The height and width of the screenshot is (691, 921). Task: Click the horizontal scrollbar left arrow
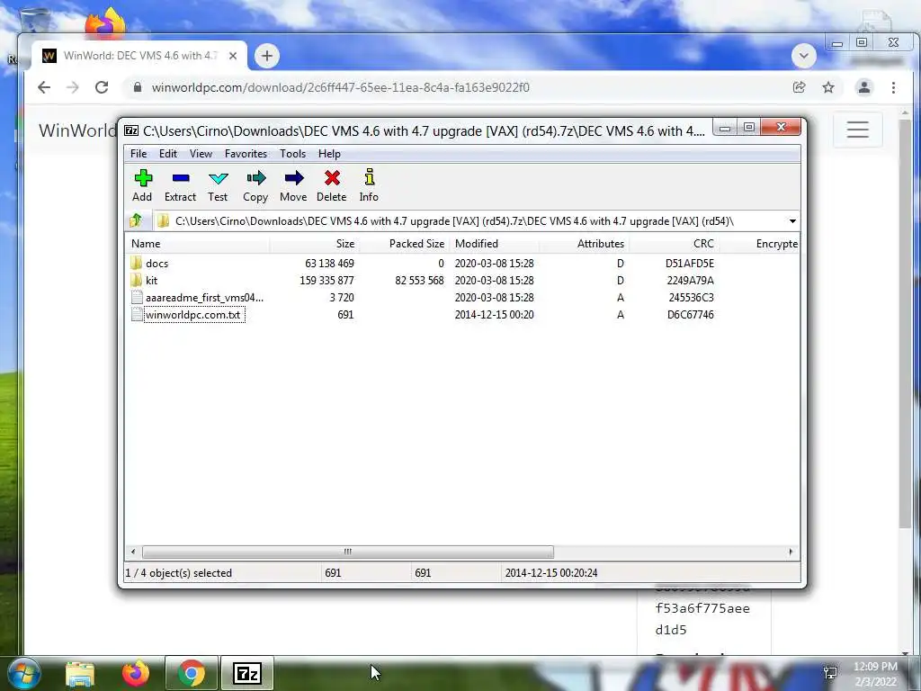(x=133, y=552)
